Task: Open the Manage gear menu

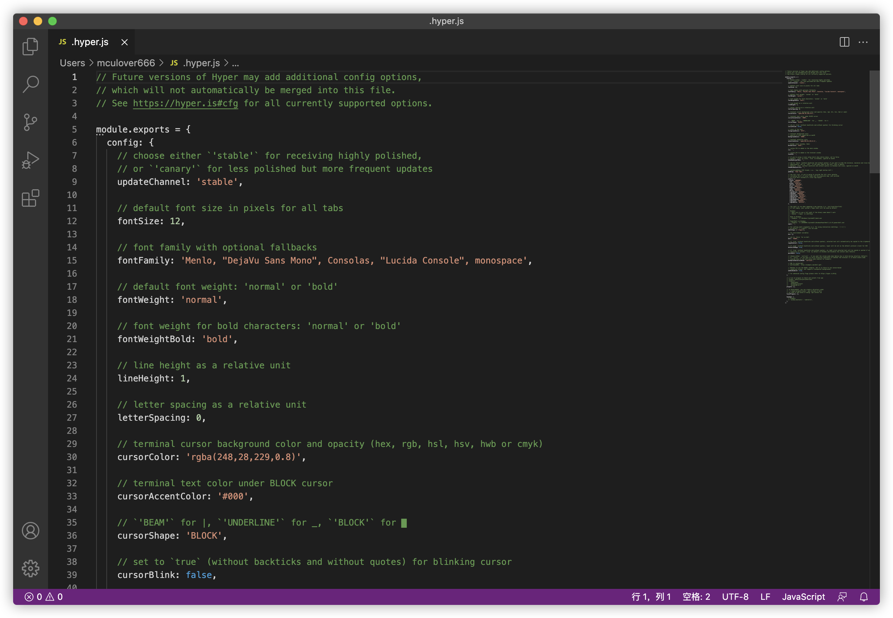Action: click(x=30, y=569)
